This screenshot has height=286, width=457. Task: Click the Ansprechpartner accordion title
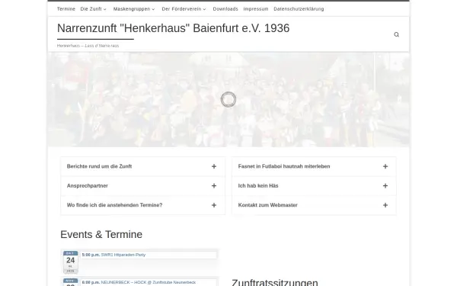click(x=88, y=186)
